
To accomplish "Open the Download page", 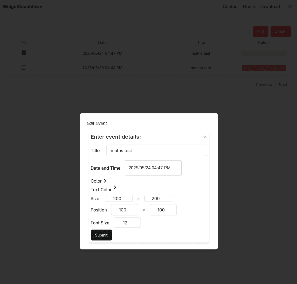I will click(269, 6).
